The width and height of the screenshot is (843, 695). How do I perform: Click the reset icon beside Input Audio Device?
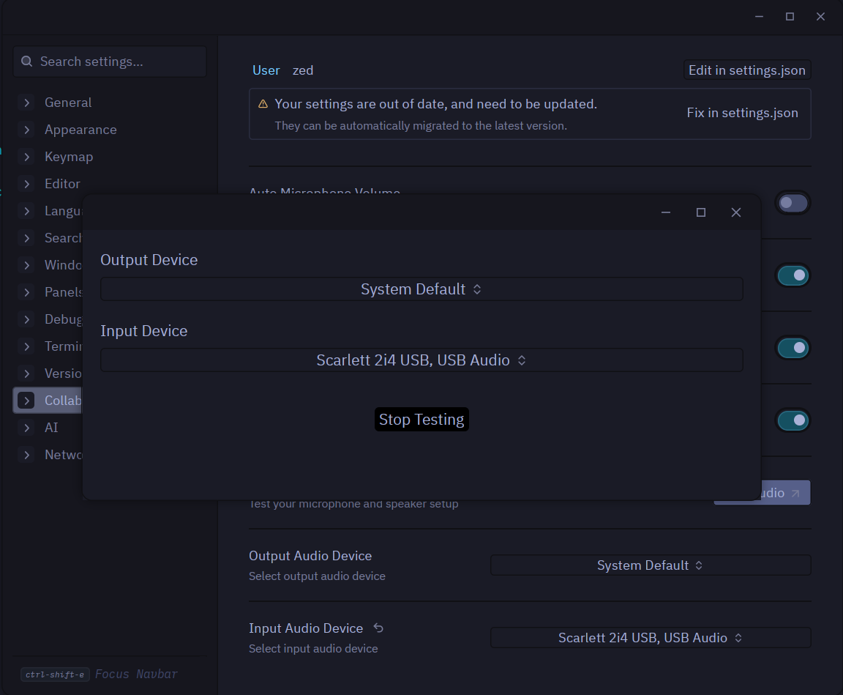pos(378,627)
